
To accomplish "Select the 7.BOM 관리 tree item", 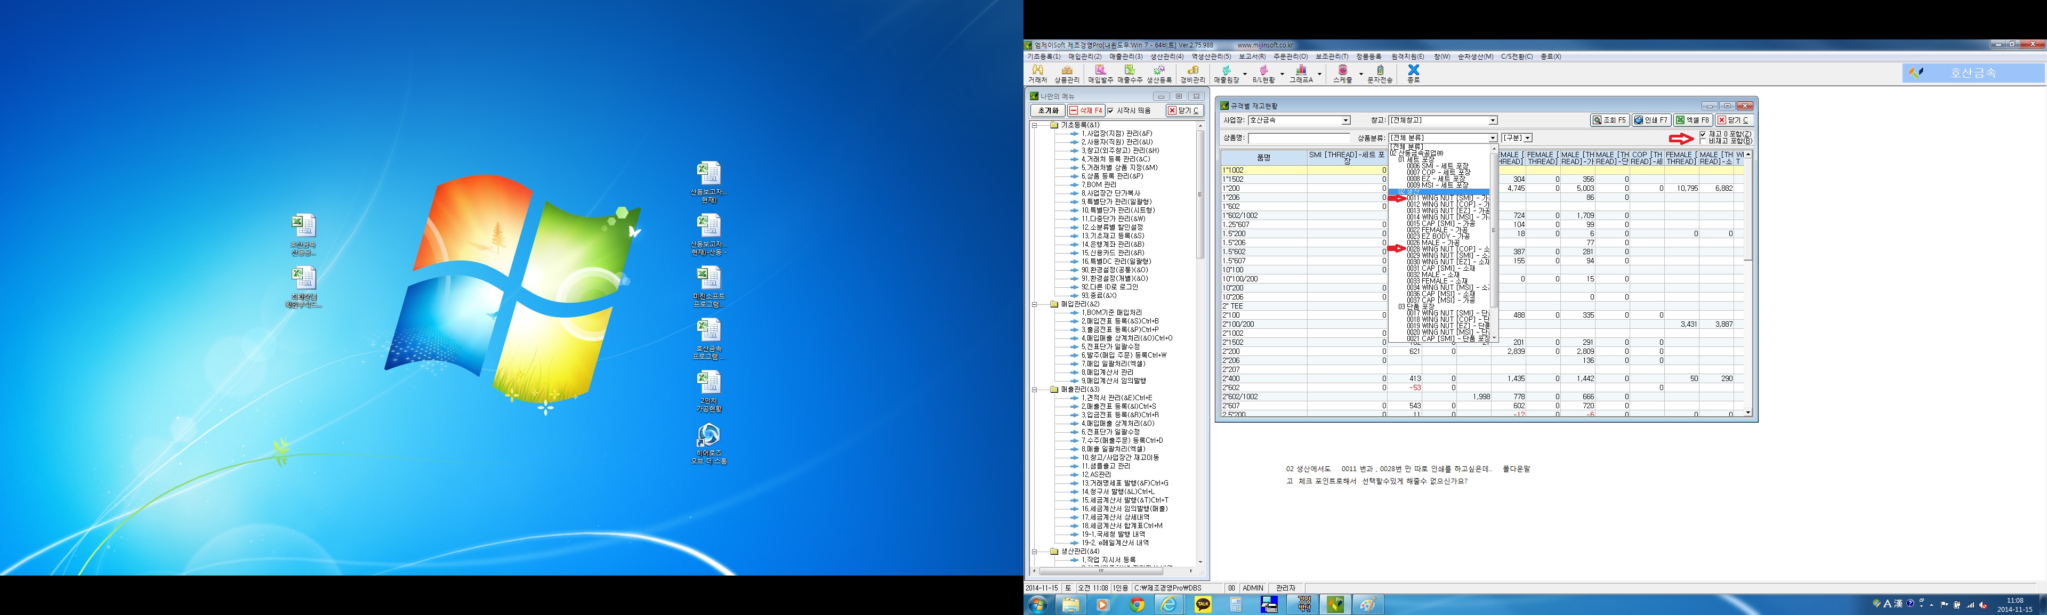I will click(x=1098, y=184).
